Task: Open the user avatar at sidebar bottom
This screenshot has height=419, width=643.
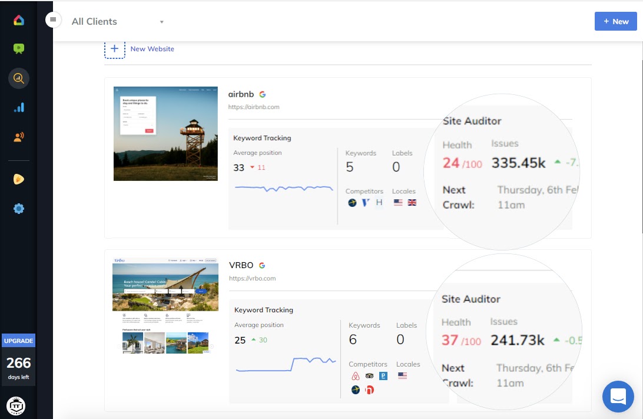Action: click(x=16, y=406)
